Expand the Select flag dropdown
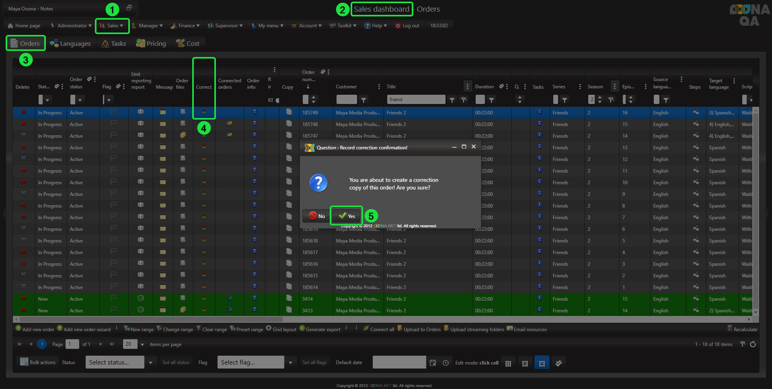The width and height of the screenshot is (772, 389). tap(290, 363)
